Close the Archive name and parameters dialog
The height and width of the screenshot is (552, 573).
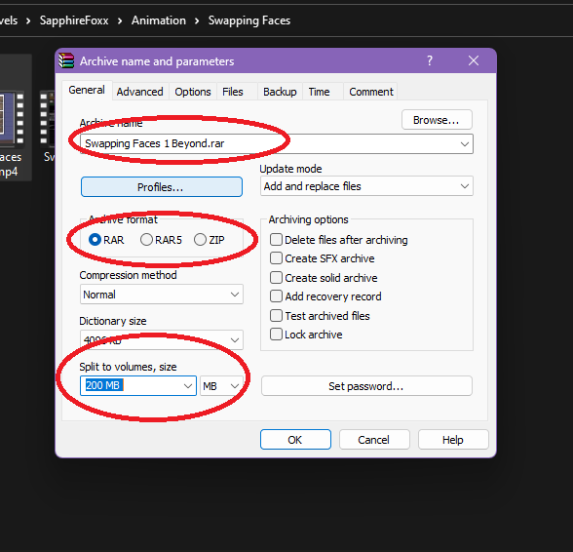click(474, 60)
